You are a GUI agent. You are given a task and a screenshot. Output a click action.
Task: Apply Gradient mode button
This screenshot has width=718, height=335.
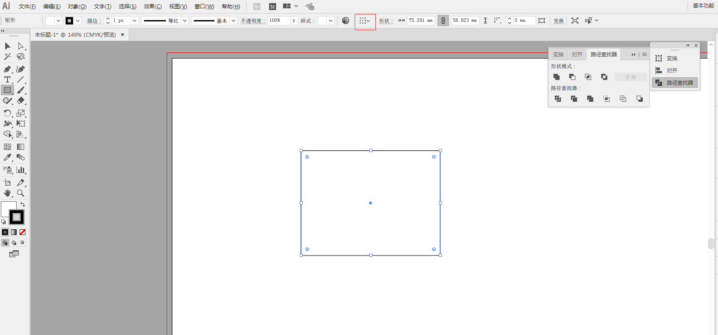[x=14, y=232]
